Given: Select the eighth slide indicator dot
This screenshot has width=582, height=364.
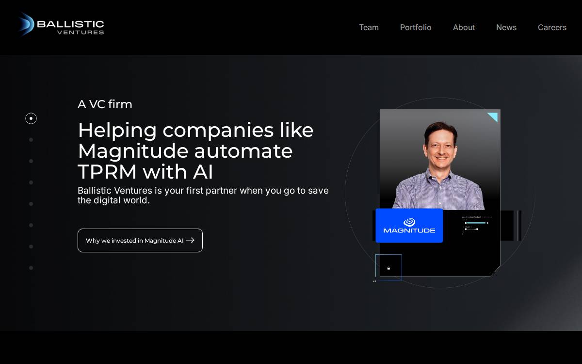Looking at the screenshot, I should 31,268.
